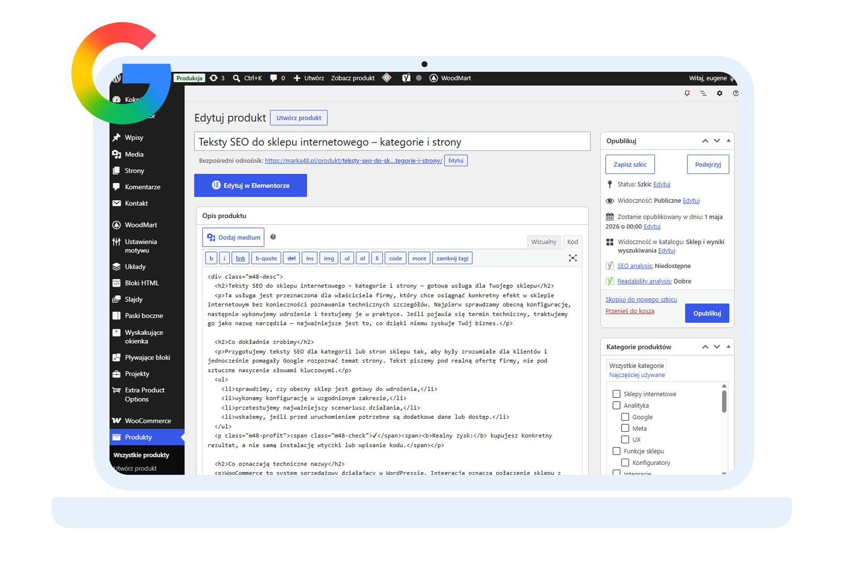Viewport: 859px width, 566px height.
Task: Move the Opublikuj panel up
Action: [705, 141]
